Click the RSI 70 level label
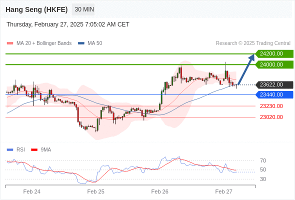The width and height of the screenshot is (295, 200). (263, 160)
